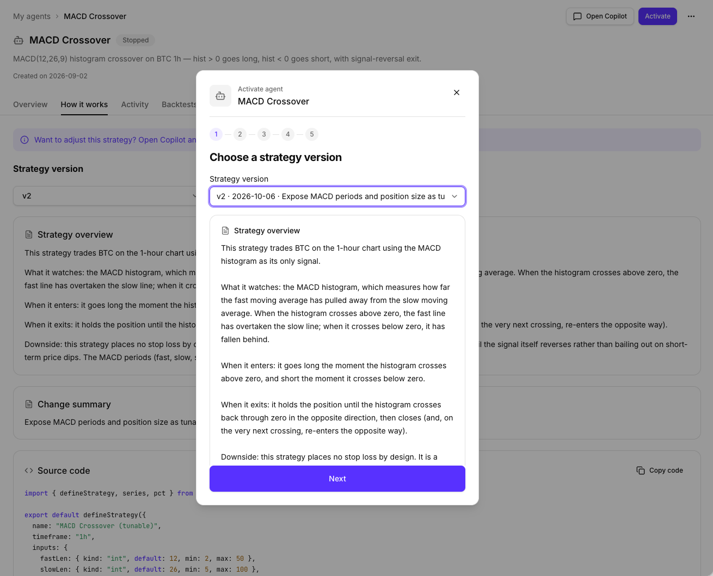Click the chevron arrow in dialog version dropdown
The image size is (713, 576).
click(454, 196)
